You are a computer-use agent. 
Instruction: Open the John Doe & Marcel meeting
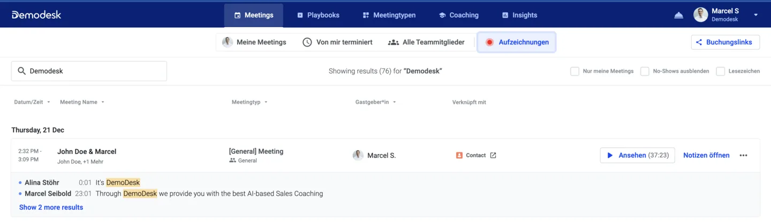pyautogui.click(x=87, y=151)
